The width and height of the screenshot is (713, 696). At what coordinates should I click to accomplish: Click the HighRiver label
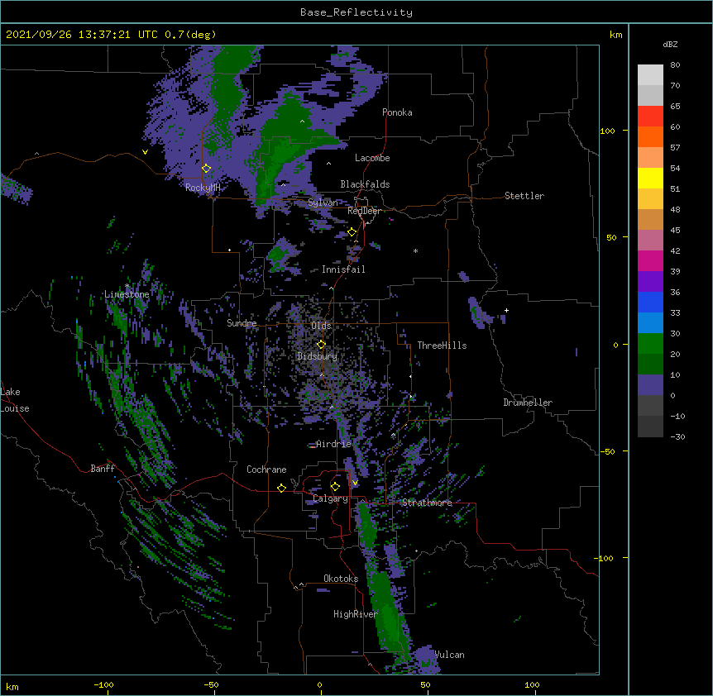356,614
